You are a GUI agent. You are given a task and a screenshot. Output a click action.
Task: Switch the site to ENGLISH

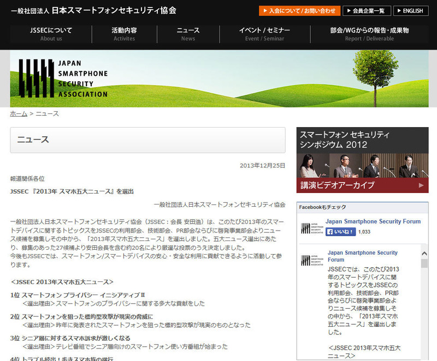point(411,11)
